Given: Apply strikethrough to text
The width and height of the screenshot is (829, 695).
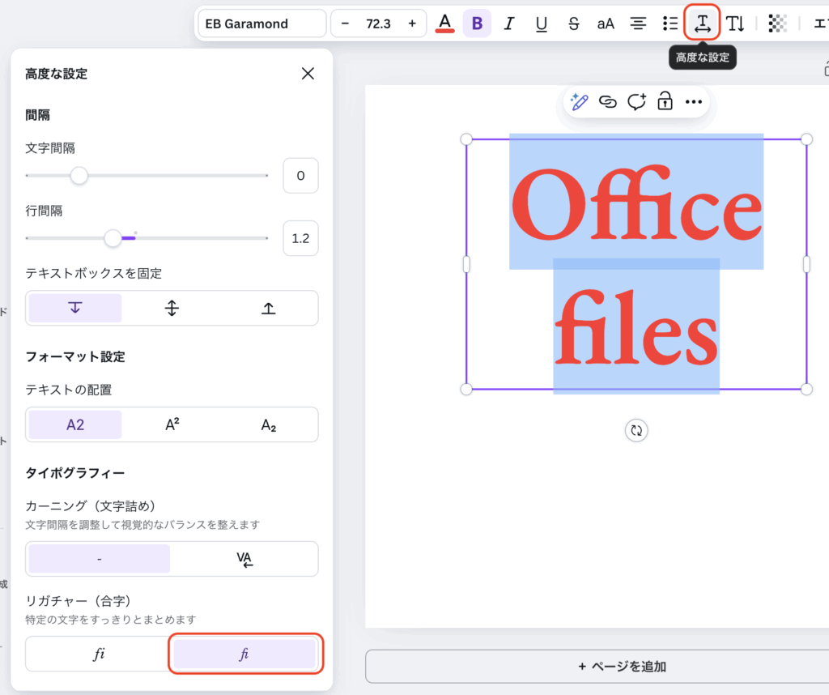Looking at the screenshot, I should 574,23.
